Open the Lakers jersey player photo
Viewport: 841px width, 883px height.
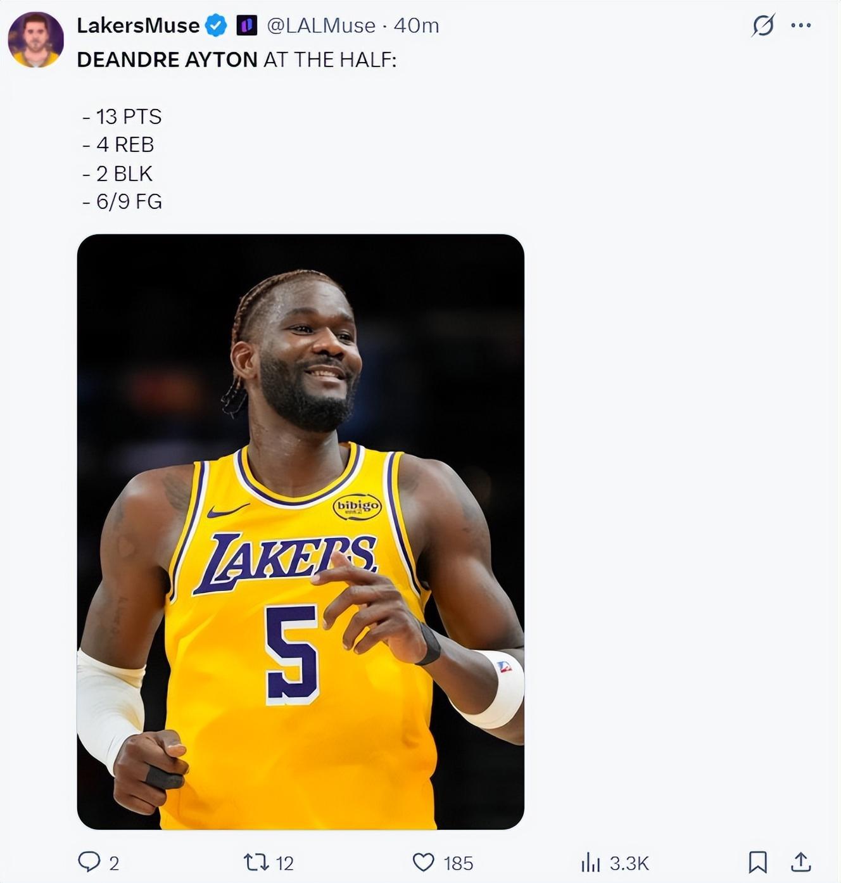pos(301,531)
